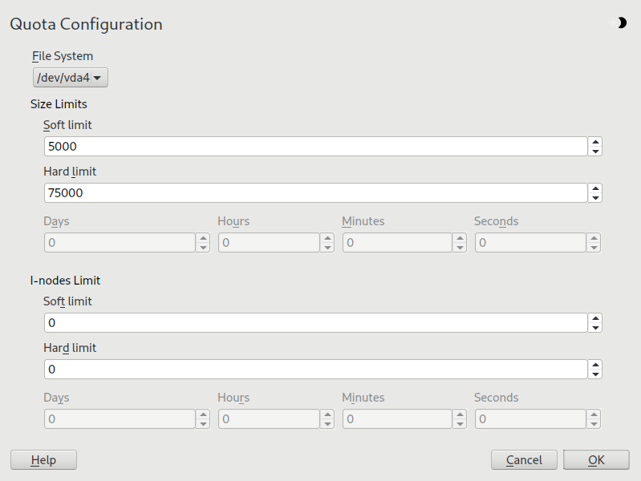Click the Size Limits Days field

click(120, 243)
